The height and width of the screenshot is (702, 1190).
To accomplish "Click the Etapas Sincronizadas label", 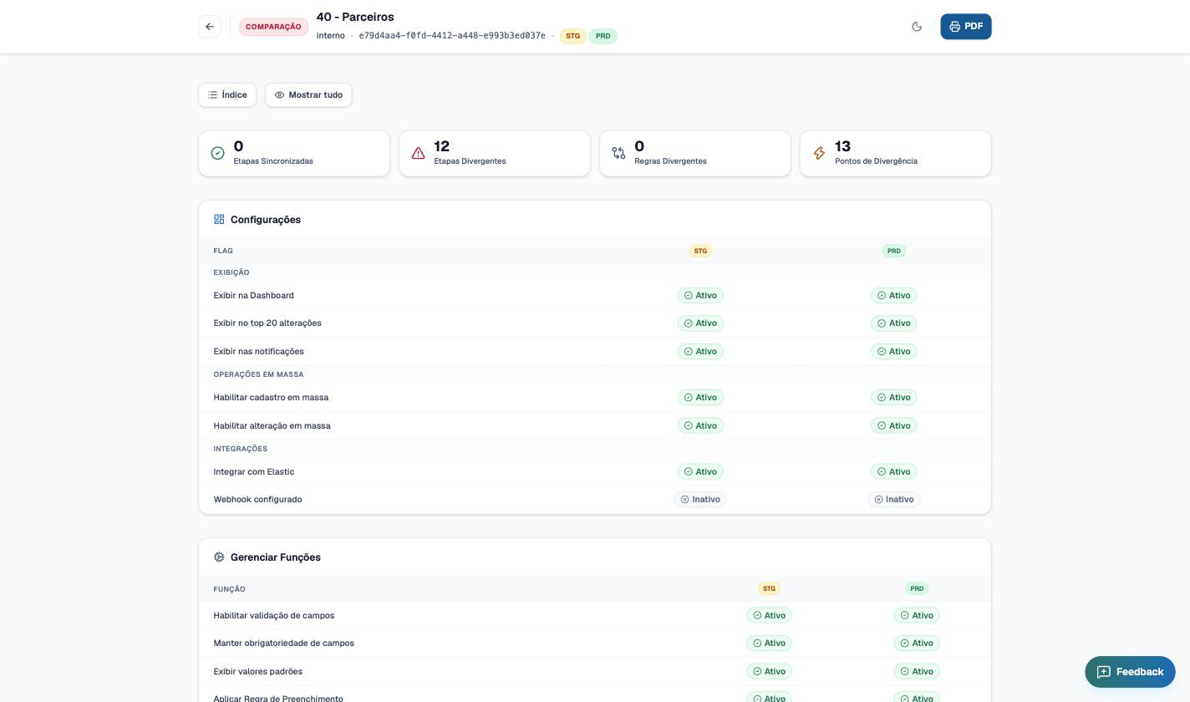I will (x=273, y=161).
